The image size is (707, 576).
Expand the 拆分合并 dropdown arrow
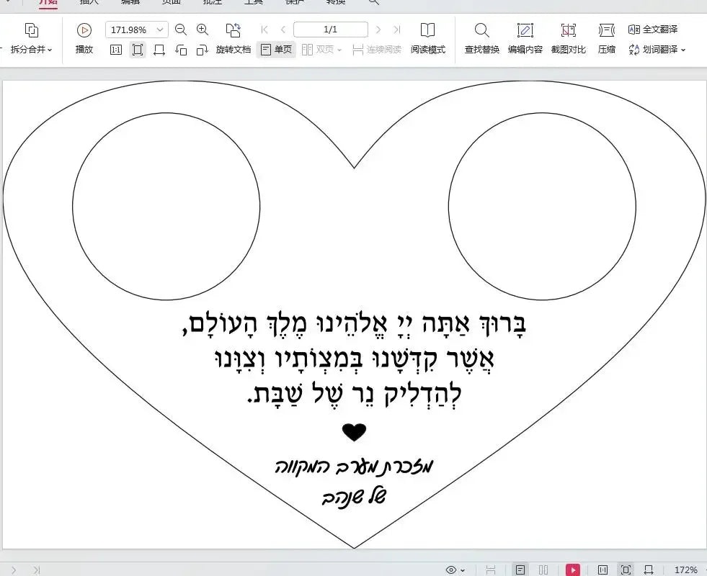coord(50,50)
